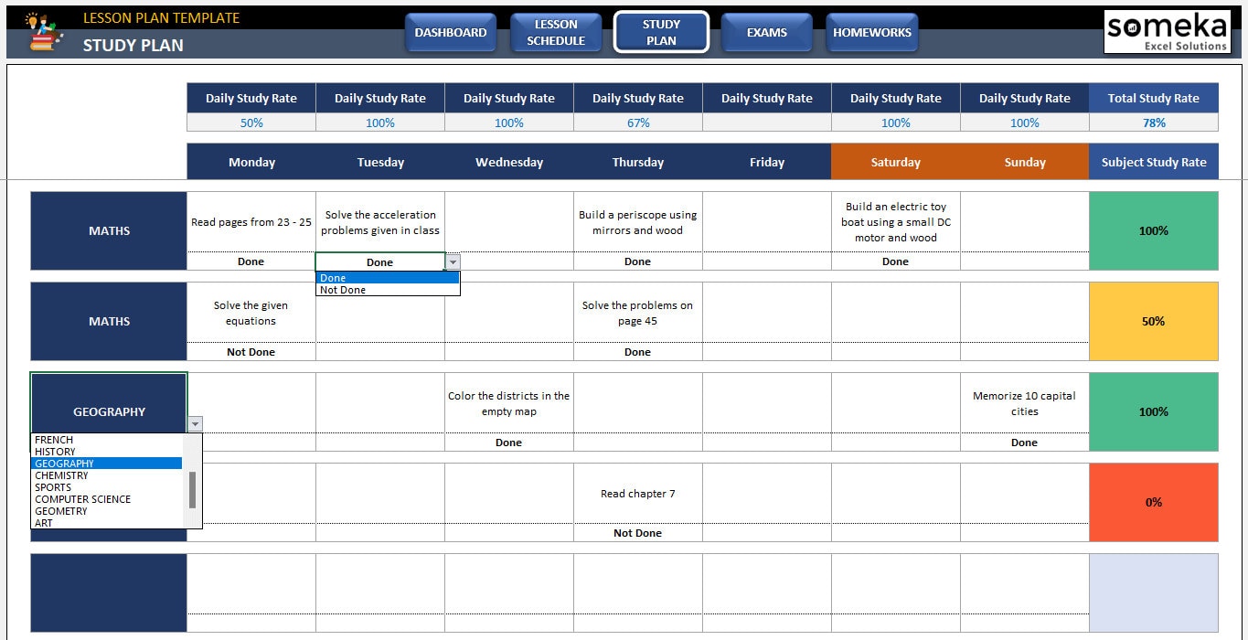Viewport: 1248px width, 640px height.
Task: Pick 'COMPUTER SCIENCE' from the subject list
Action: click(x=82, y=499)
